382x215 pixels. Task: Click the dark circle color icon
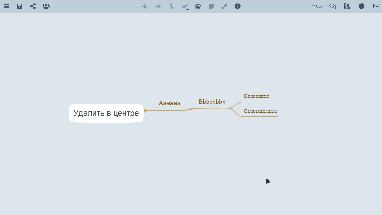click(x=361, y=6)
